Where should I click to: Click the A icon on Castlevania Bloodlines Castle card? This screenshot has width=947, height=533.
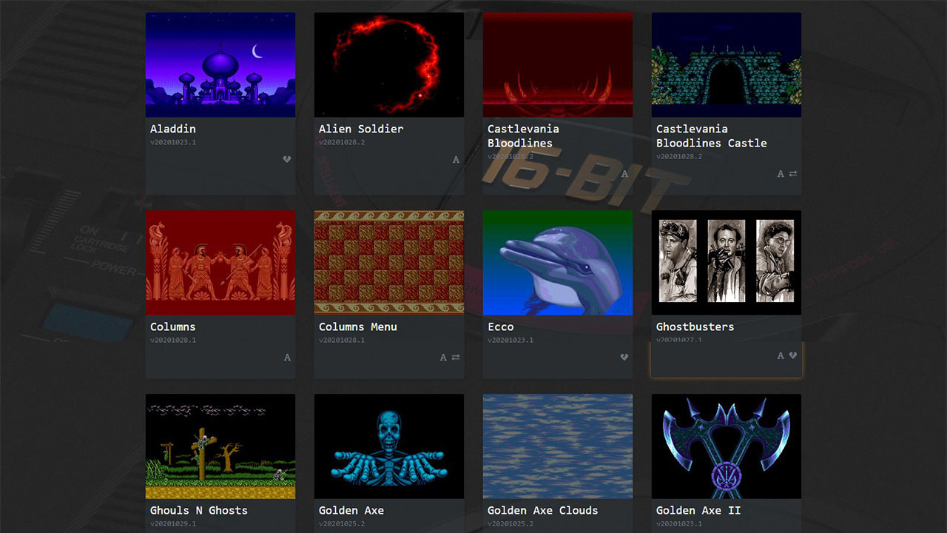[x=781, y=174]
